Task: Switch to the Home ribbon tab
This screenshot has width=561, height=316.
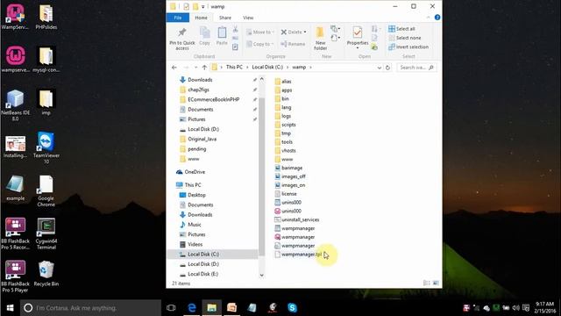Action: pos(201,18)
